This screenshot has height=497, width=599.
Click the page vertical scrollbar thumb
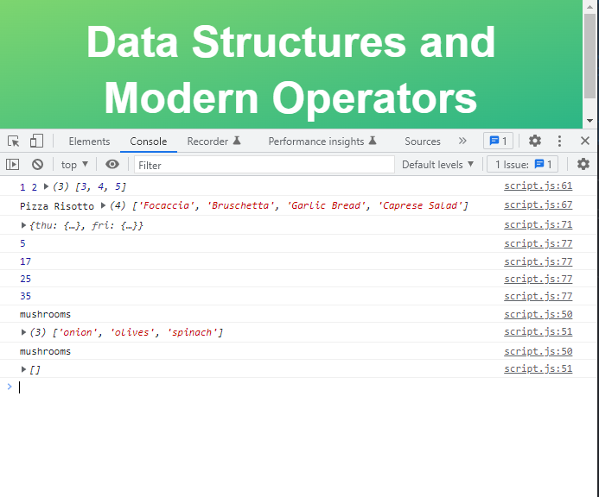click(x=590, y=56)
